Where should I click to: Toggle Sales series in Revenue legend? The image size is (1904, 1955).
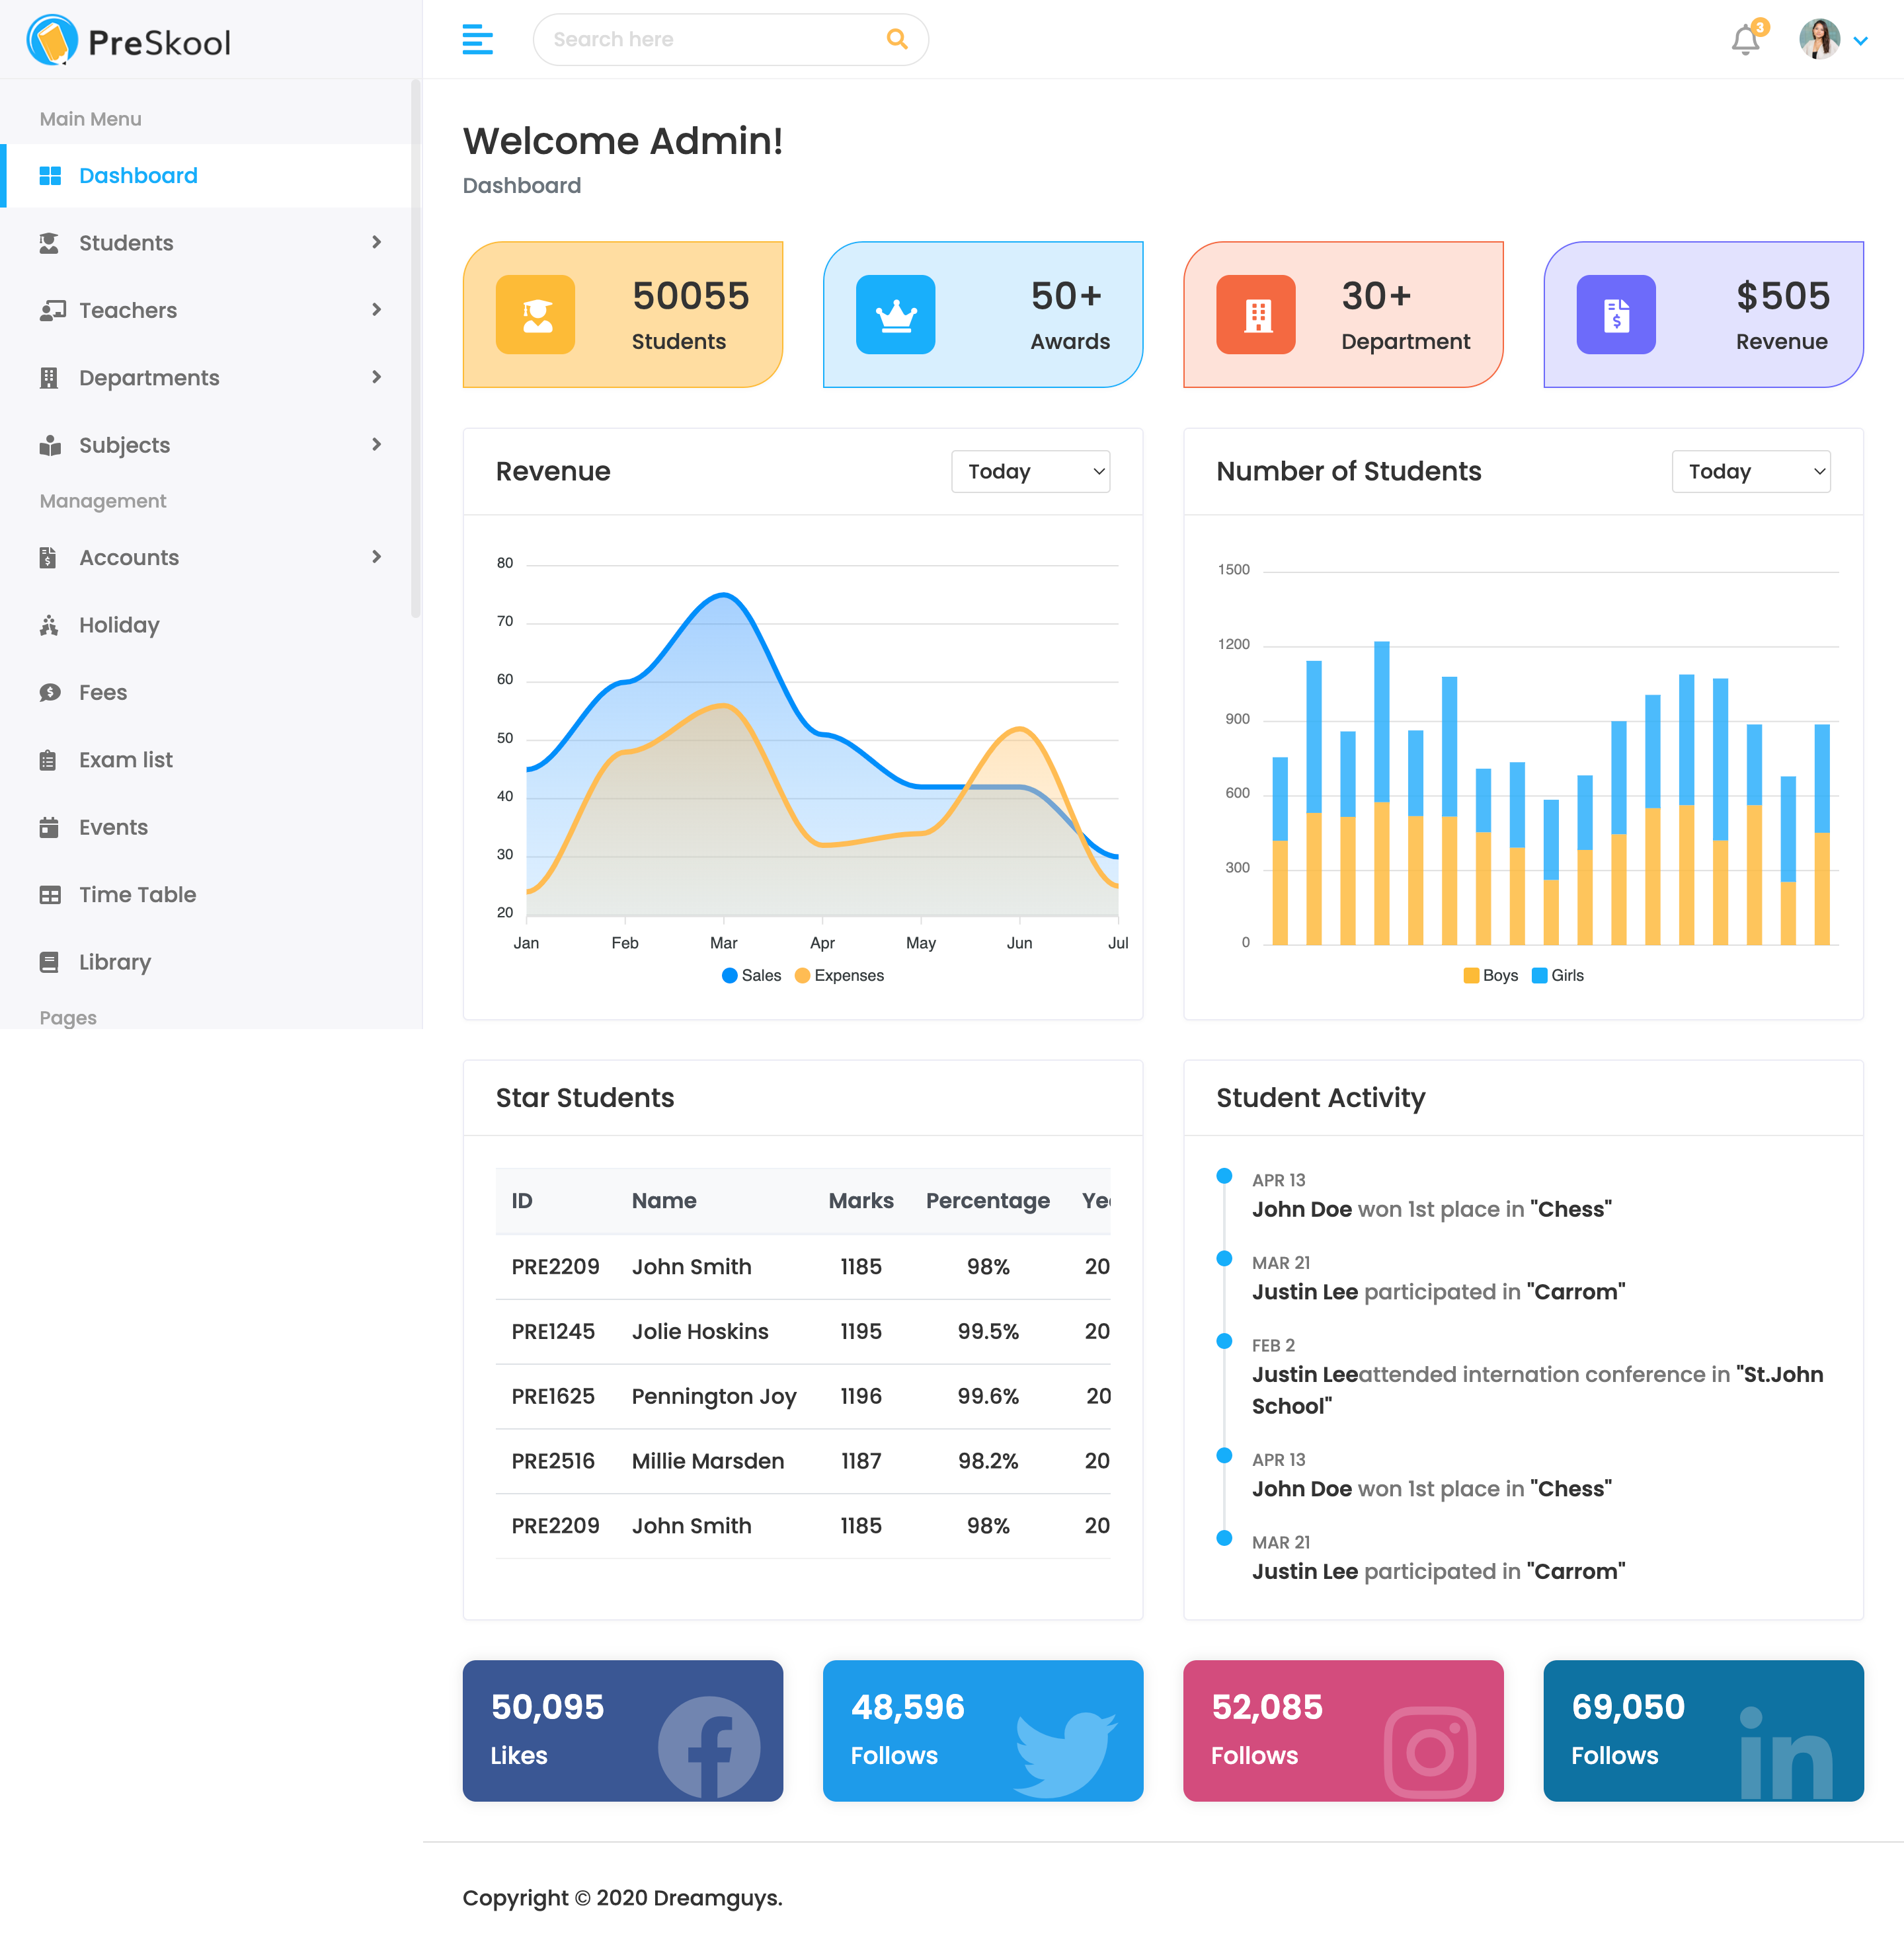(x=752, y=976)
